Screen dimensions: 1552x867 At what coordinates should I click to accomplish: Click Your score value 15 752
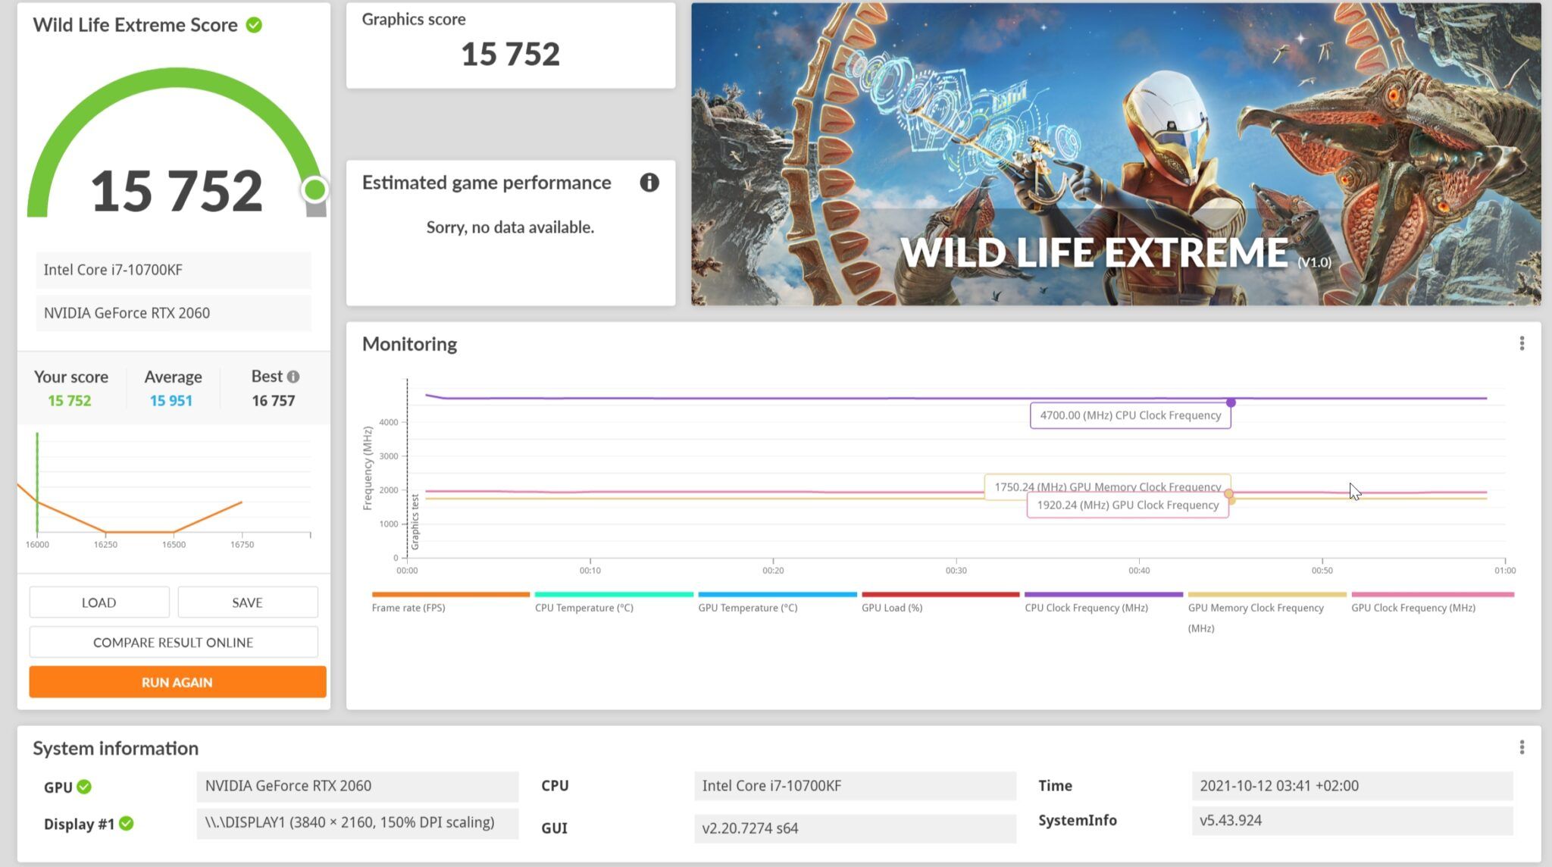click(70, 401)
